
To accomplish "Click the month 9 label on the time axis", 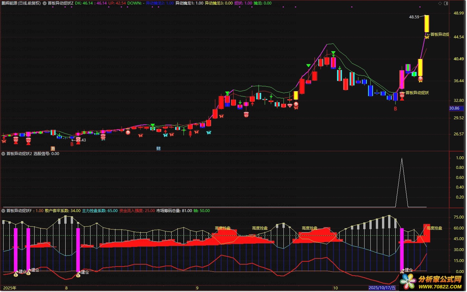I will click(x=197, y=288).
